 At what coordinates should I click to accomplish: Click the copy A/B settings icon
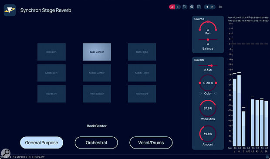(185, 7)
